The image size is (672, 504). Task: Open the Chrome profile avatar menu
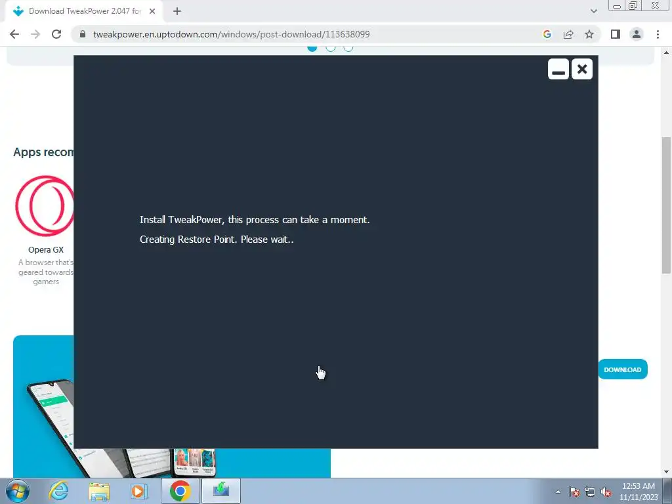(x=637, y=34)
